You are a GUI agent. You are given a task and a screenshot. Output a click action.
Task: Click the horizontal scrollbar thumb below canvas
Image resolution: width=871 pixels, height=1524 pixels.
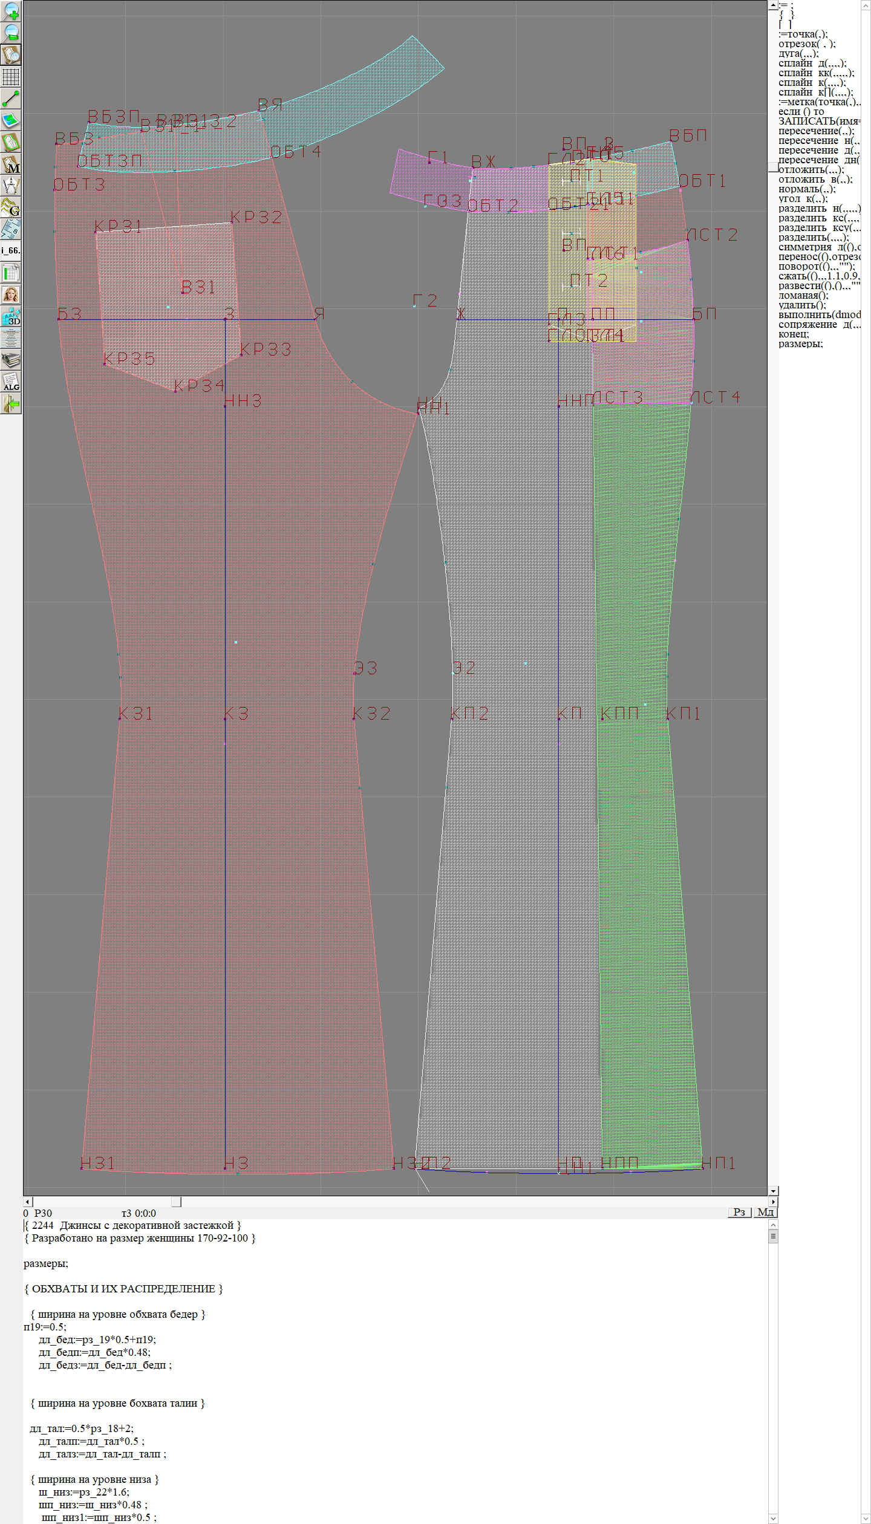coord(176,1201)
